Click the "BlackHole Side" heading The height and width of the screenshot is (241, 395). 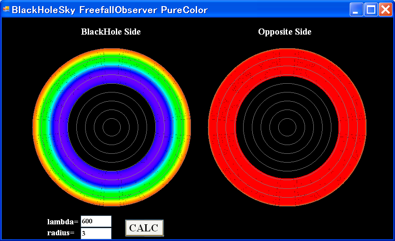[111, 32]
